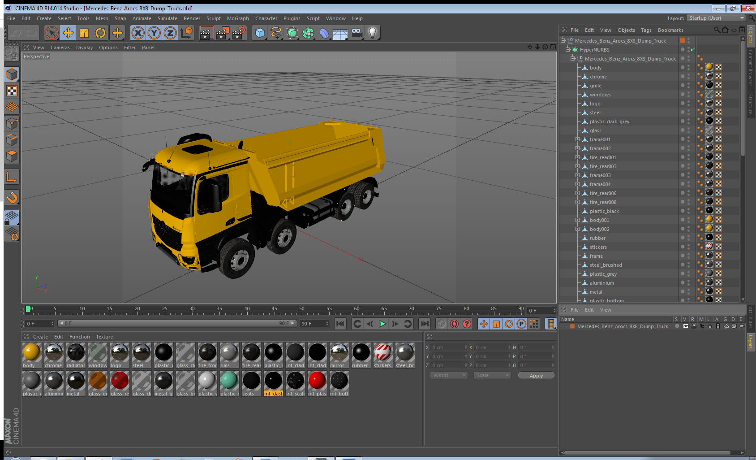
Task: Enable Edges mode in left toolbar
Action: tap(12, 140)
